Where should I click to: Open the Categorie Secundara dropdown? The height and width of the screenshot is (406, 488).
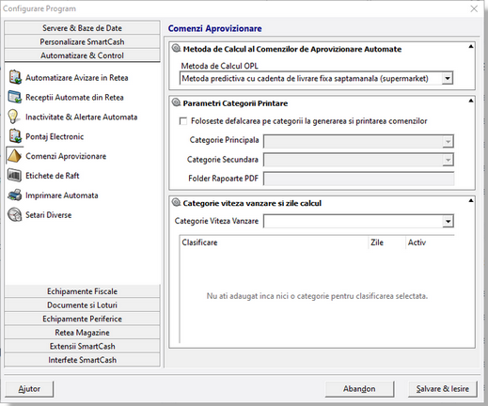click(448, 160)
